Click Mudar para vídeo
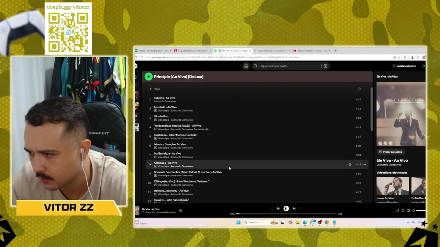Screen dimensions: 440x247 (x=390, y=152)
